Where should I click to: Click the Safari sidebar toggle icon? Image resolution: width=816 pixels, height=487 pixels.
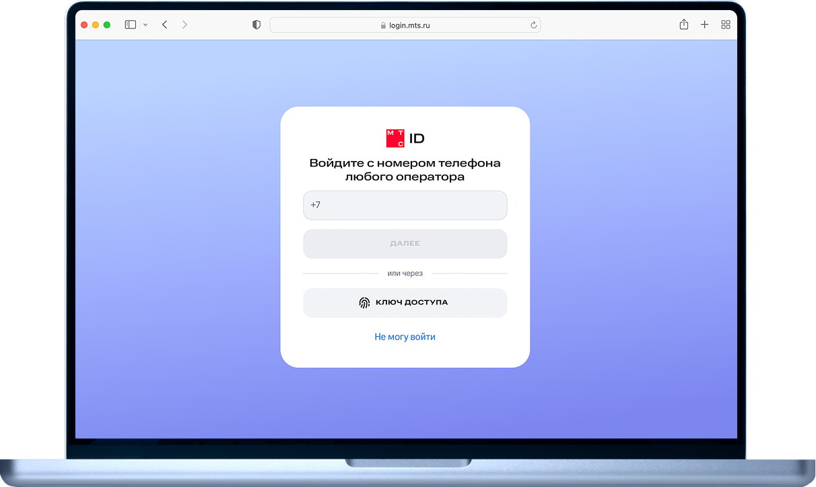point(131,25)
